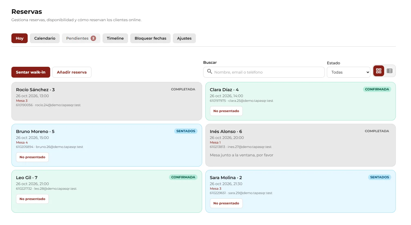This screenshot has width=411, height=225.
Task: Click note 'Mesa junto a la ventana, por favor'
Action: (241, 155)
